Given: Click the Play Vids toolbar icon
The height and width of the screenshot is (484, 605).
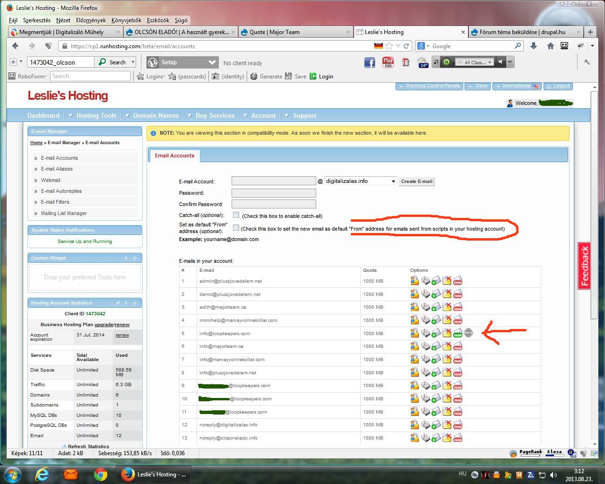Looking at the screenshot, I should 388,62.
